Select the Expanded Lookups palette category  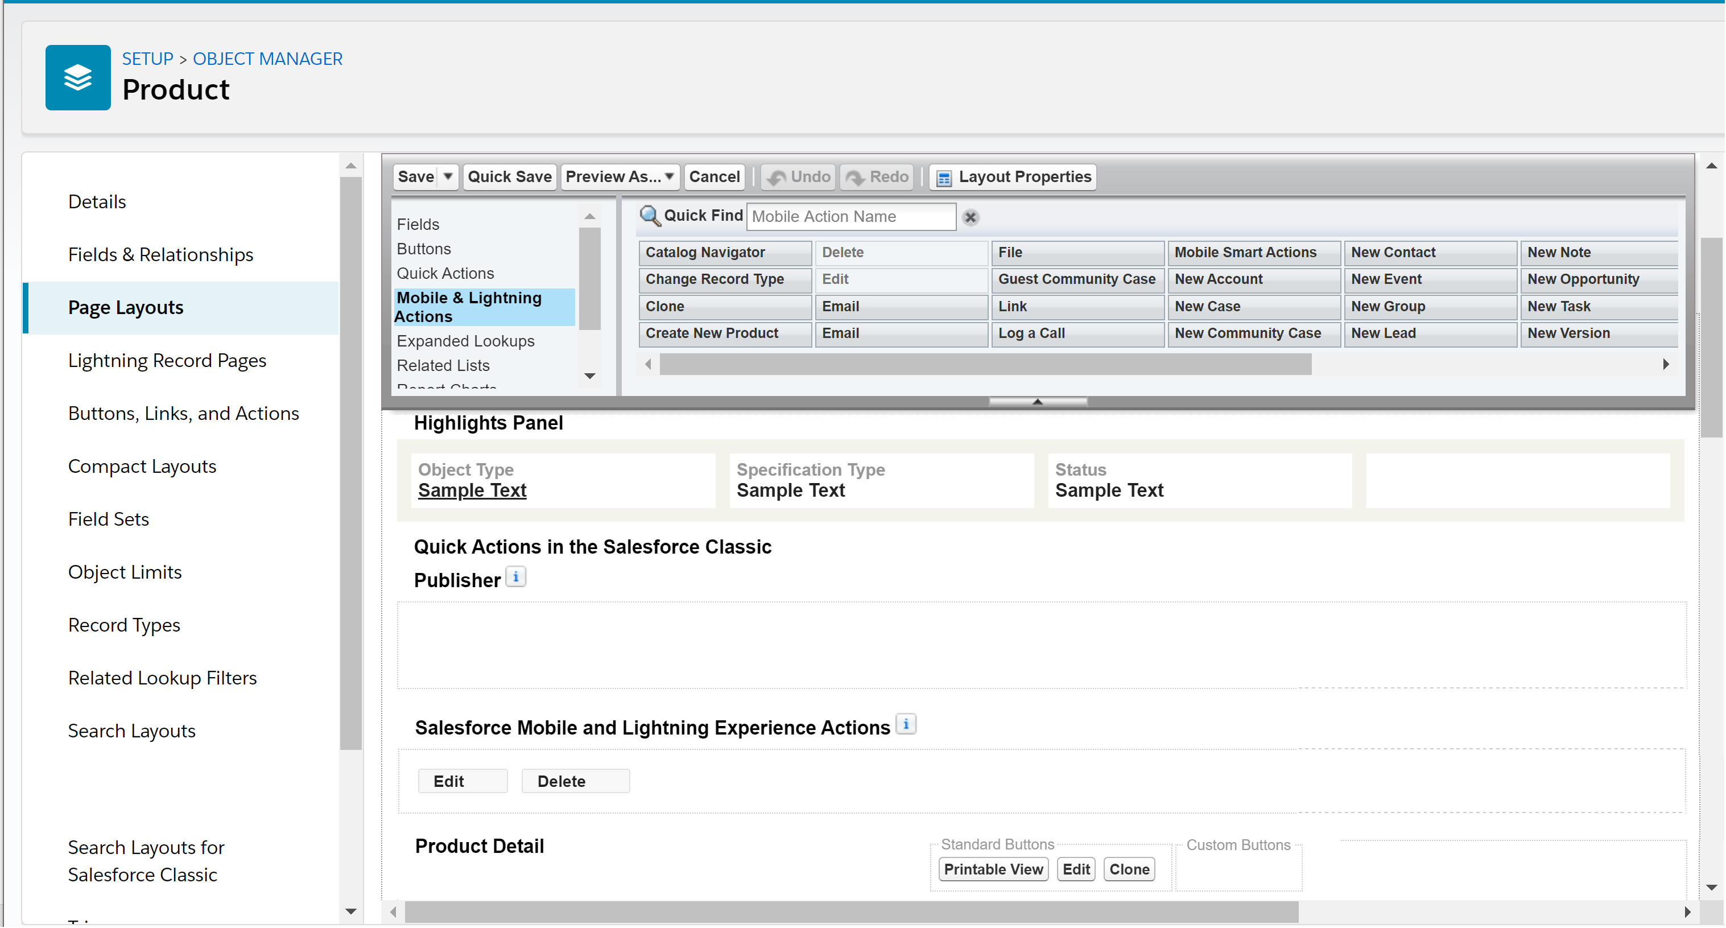465,341
